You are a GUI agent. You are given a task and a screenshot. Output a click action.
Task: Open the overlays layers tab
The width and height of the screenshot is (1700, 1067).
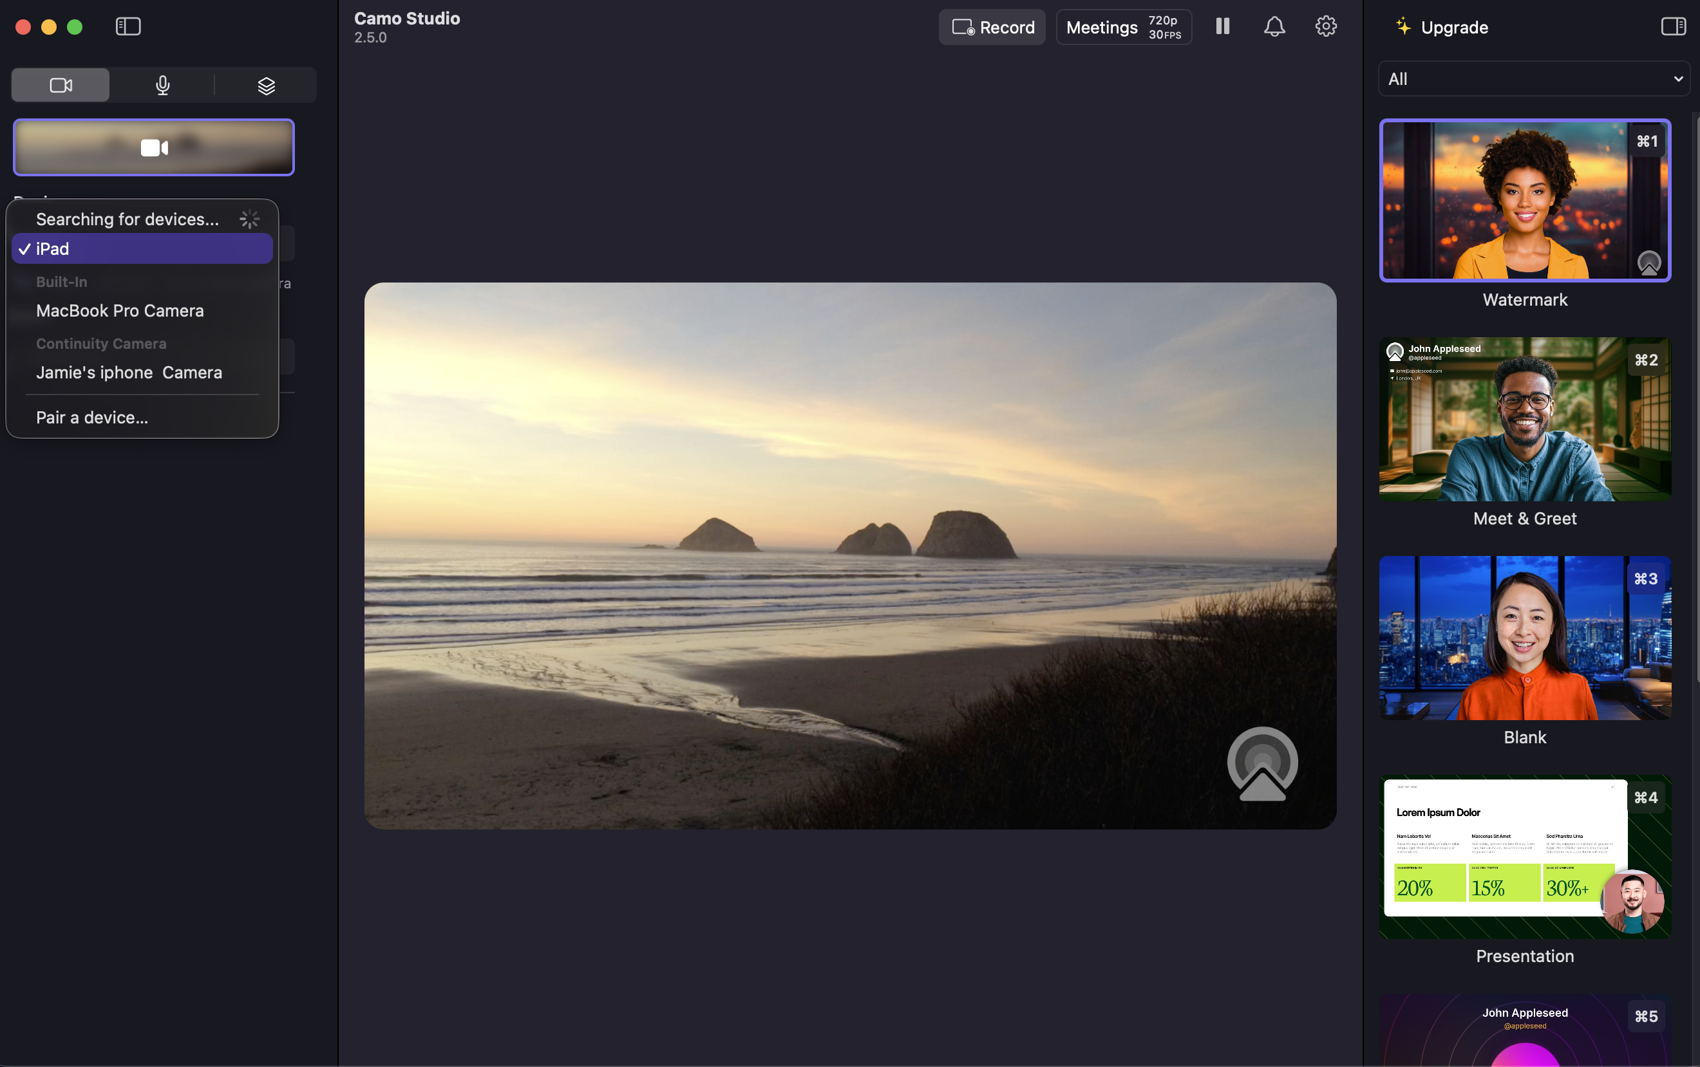coord(266,86)
